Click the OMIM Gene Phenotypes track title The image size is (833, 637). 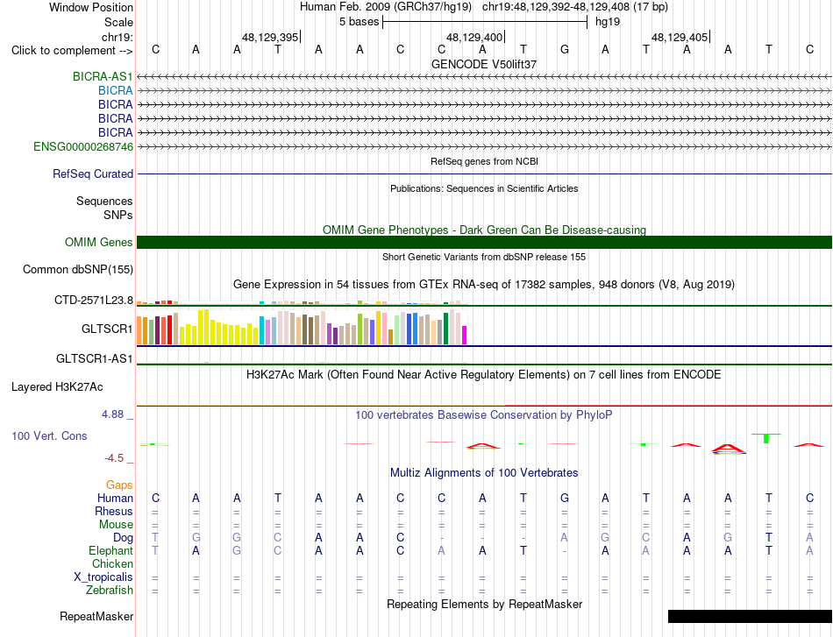pos(485,230)
